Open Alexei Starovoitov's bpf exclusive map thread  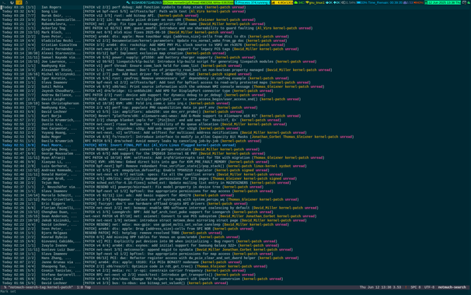(113, 53)
